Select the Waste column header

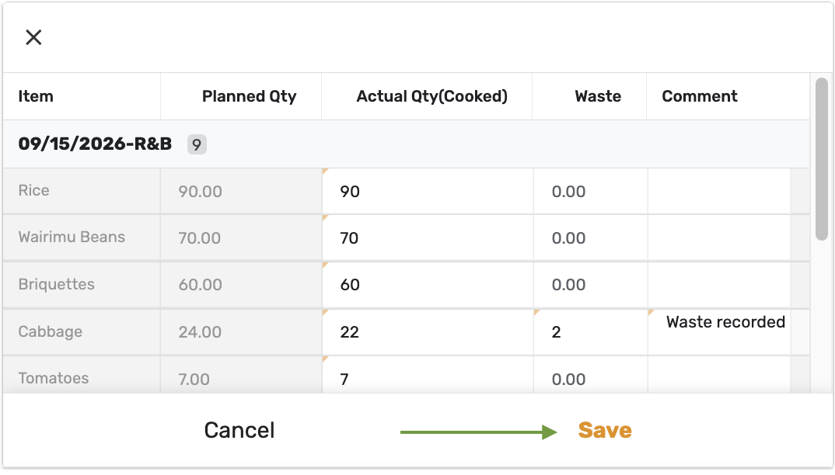click(x=589, y=96)
